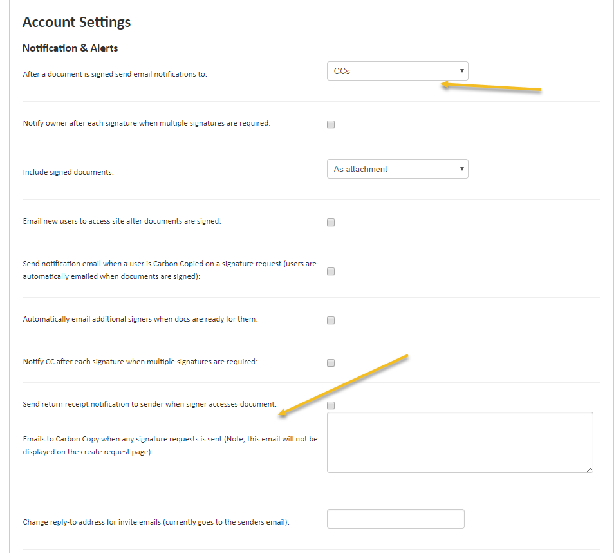Image resolution: width=614 pixels, height=553 pixels.
Task: Enable send return receipt notification checkbox
Action: 331,405
